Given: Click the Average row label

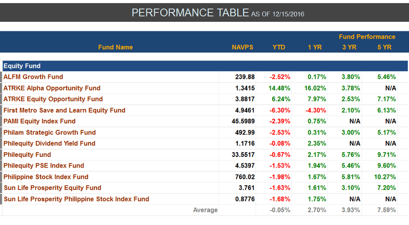Looking at the screenshot, I should pyautogui.click(x=205, y=210).
